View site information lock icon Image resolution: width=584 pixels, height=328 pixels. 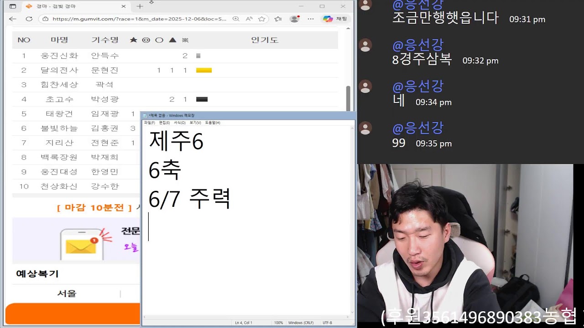point(45,19)
